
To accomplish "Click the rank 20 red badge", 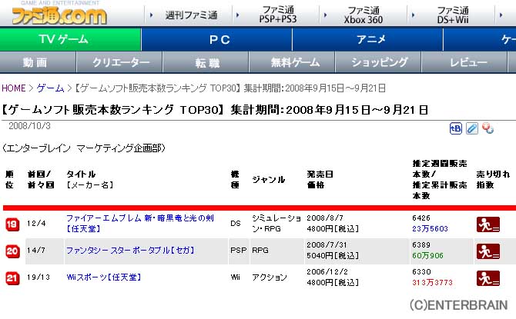I will tap(12, 251).
